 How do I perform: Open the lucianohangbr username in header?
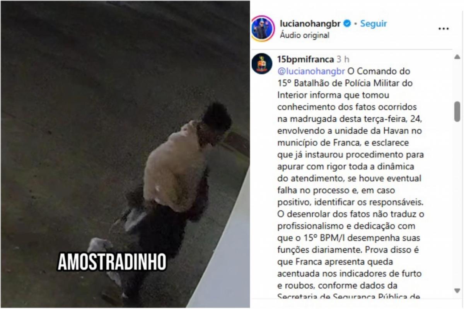click(310, 24)
